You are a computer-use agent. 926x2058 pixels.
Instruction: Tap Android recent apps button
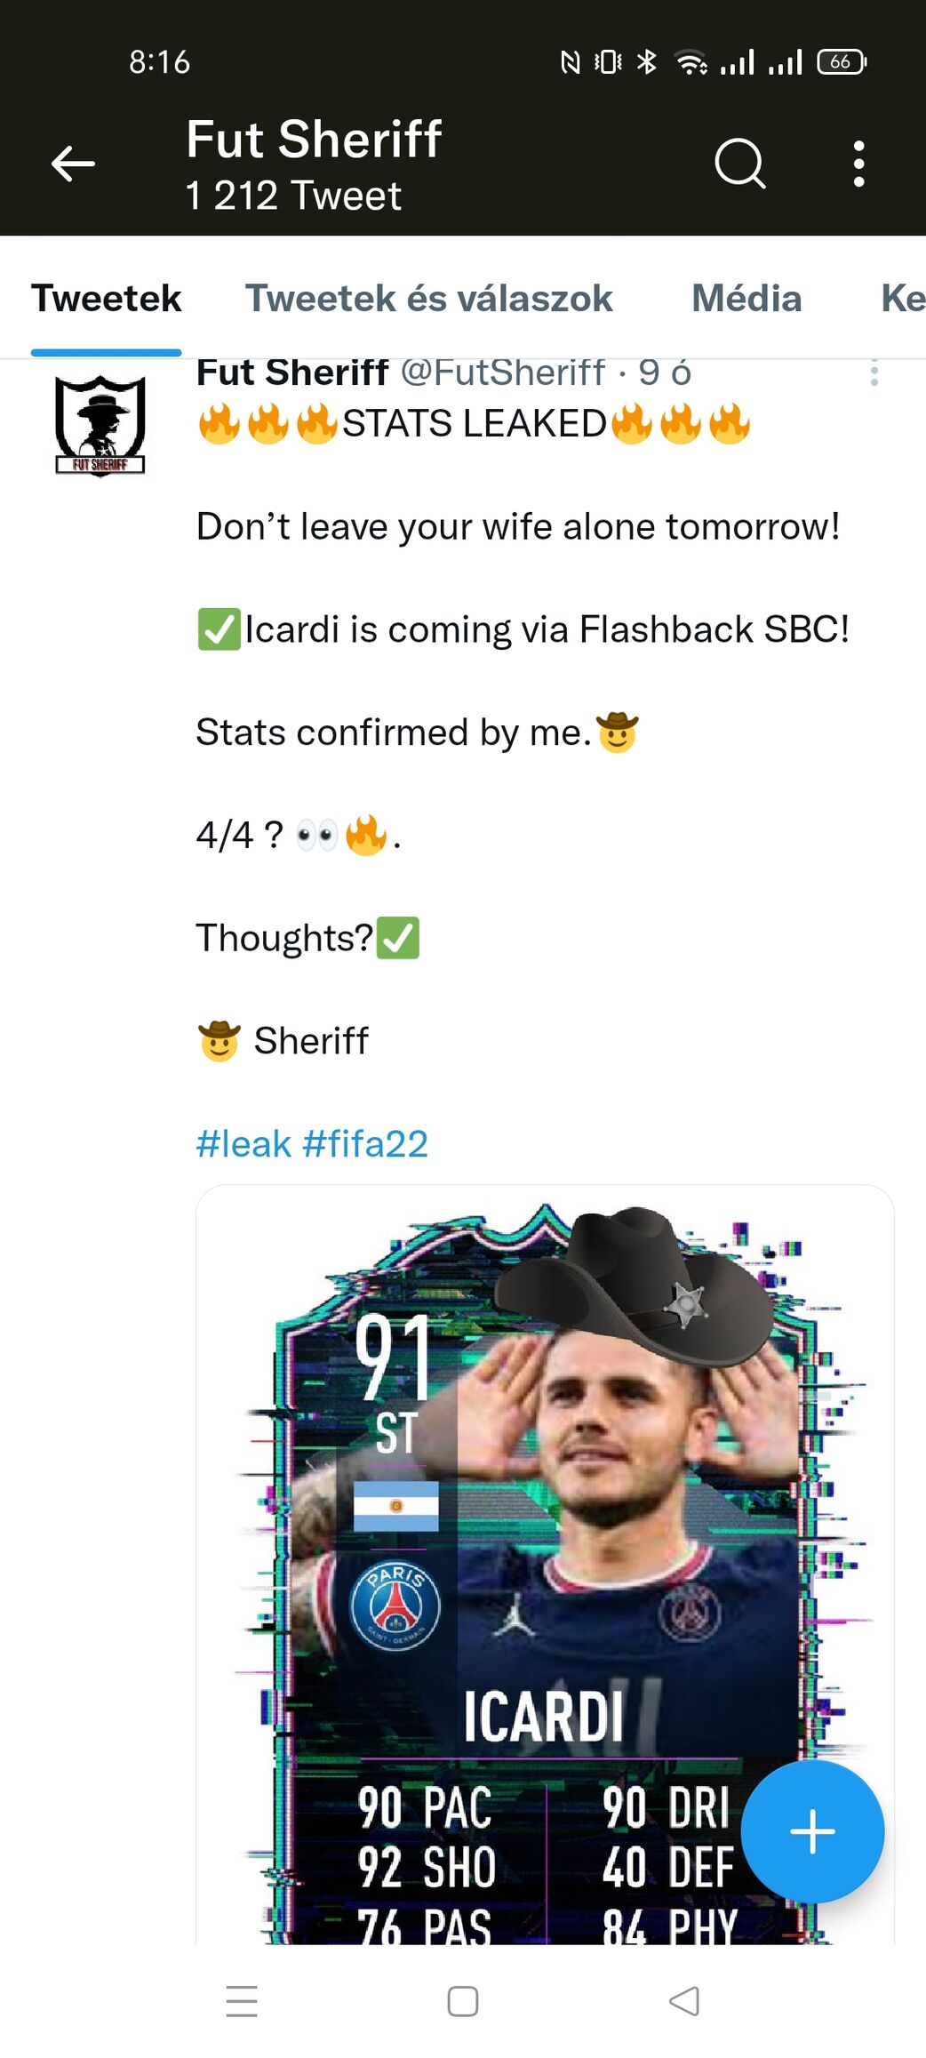point(242,2001)
